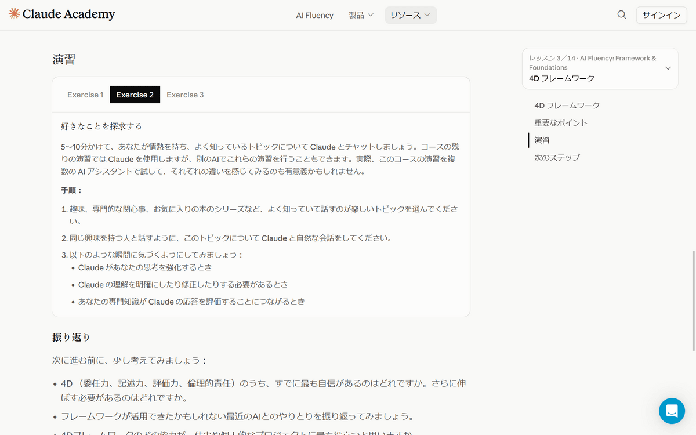Click reflection bullet 'フレームワークが活用できたかもしれない'
Viewport: 696px width, 435px height.
[237, 416]
